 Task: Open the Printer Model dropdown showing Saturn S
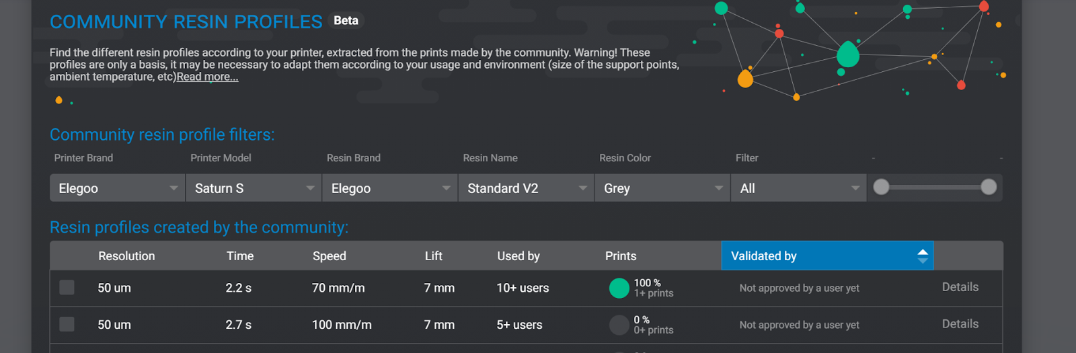coord(253,188)
